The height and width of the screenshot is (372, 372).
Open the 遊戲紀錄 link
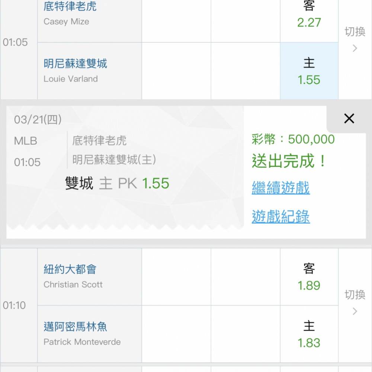tap(280, 217)
